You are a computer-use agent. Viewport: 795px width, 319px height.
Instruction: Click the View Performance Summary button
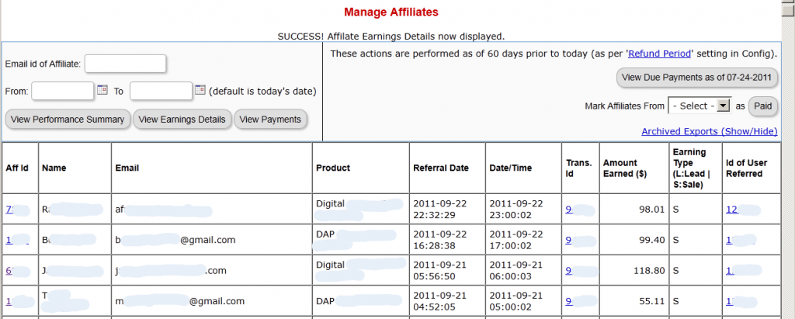tap(68, 119)
